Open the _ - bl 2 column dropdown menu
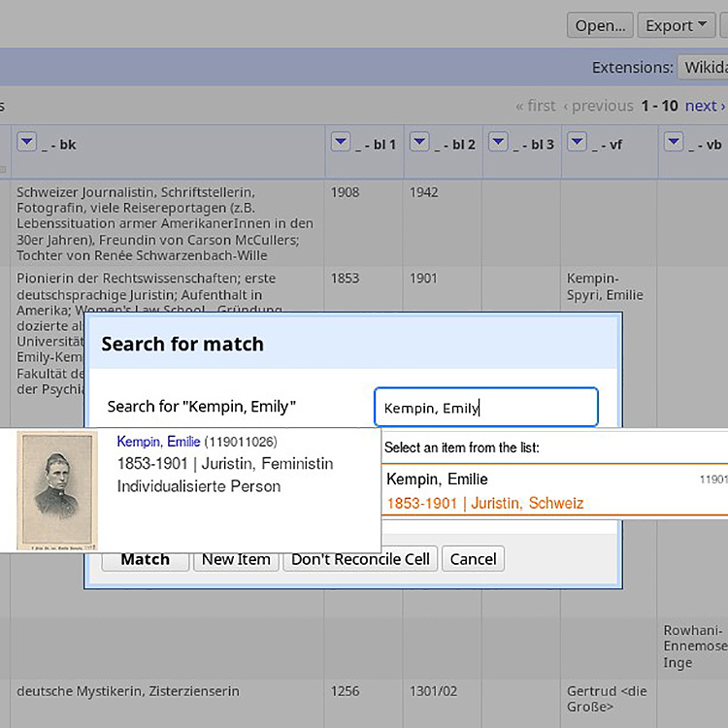 click(419, 142)
